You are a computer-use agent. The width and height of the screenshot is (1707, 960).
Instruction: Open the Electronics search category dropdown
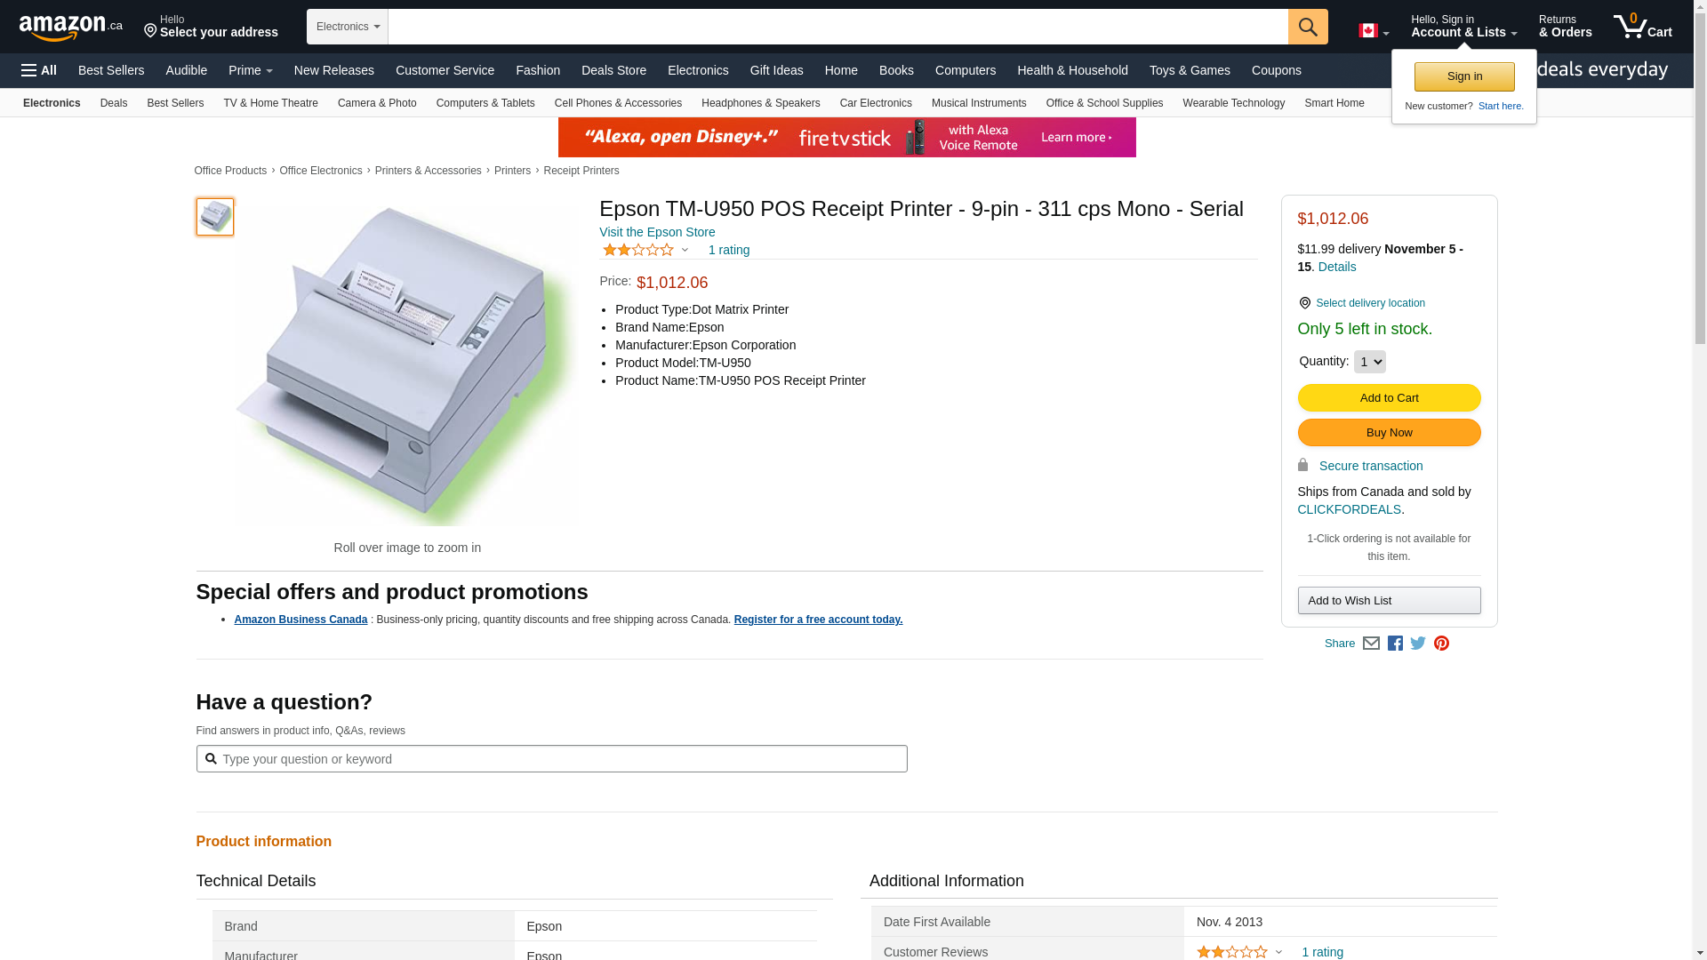348,27
